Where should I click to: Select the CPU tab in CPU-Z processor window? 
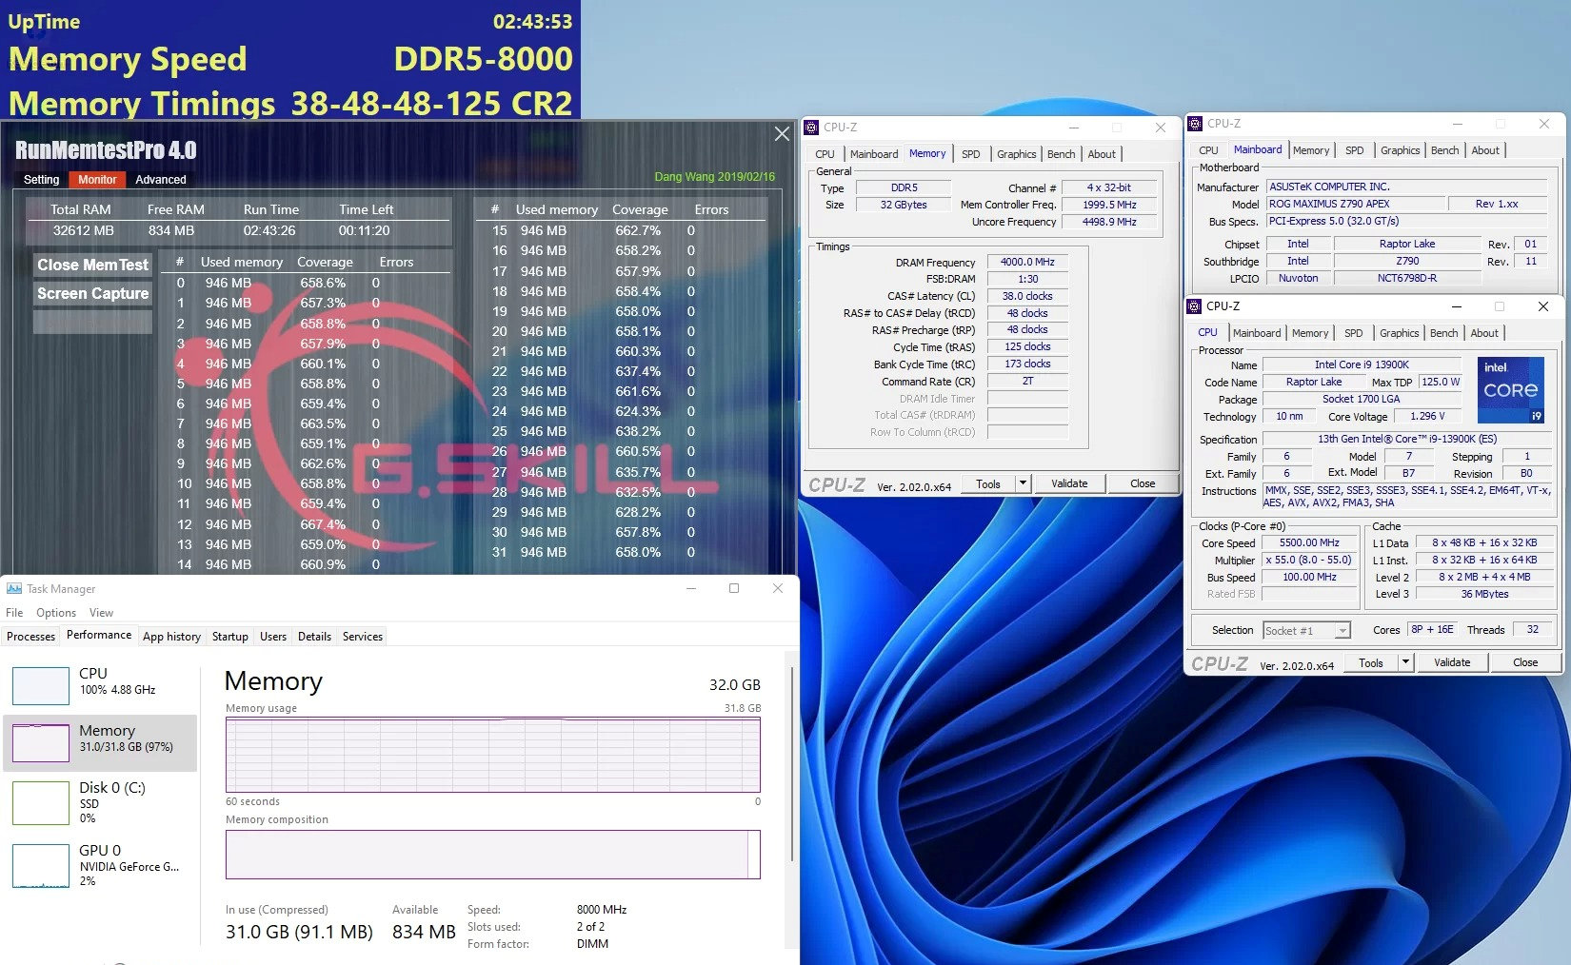pyautogui.click(x=1207, y=332)
